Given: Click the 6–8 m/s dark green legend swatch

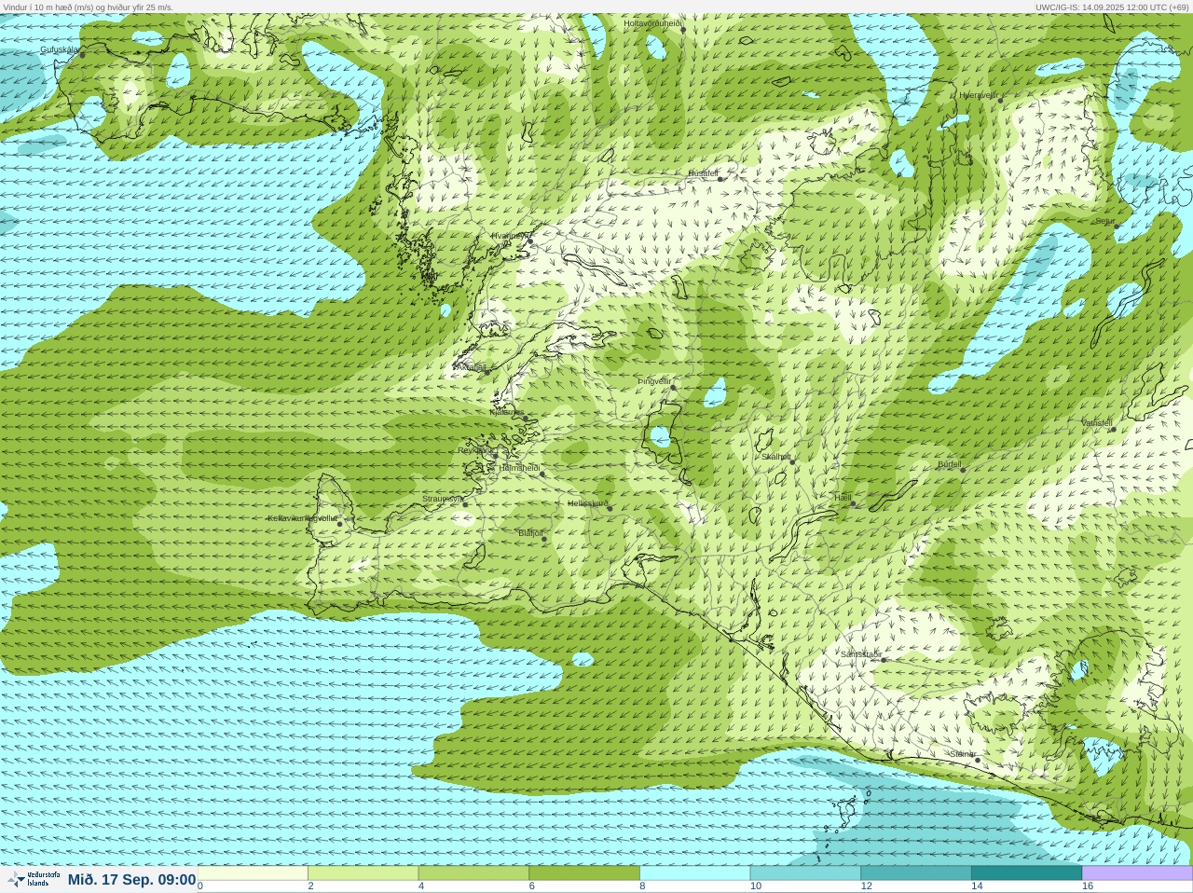Looking at the screenshot, I should [x=584, y=873].
